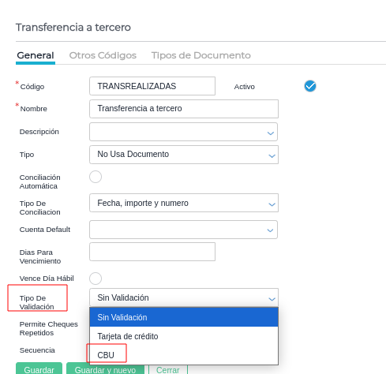The width and height of the screenshot is (386, 374).
Task: Pick Sin Validación from list
Action: 184,317
